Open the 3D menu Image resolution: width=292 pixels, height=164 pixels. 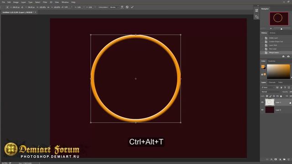click(51, 2)
